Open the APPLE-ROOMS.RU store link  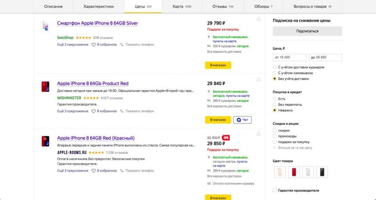[x=72, y=152]
